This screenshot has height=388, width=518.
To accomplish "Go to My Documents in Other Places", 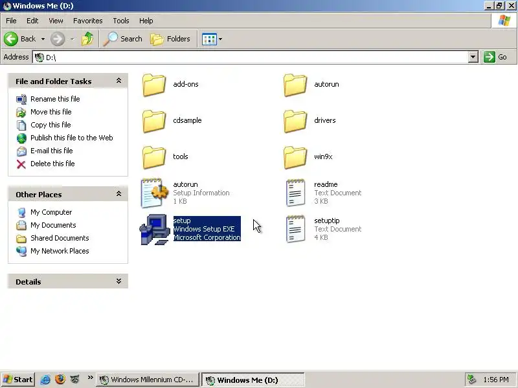I will pyautogui.click(x=53, y=225).
